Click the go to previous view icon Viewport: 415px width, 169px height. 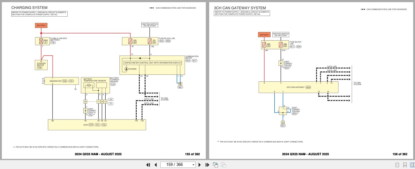point(216,165)
